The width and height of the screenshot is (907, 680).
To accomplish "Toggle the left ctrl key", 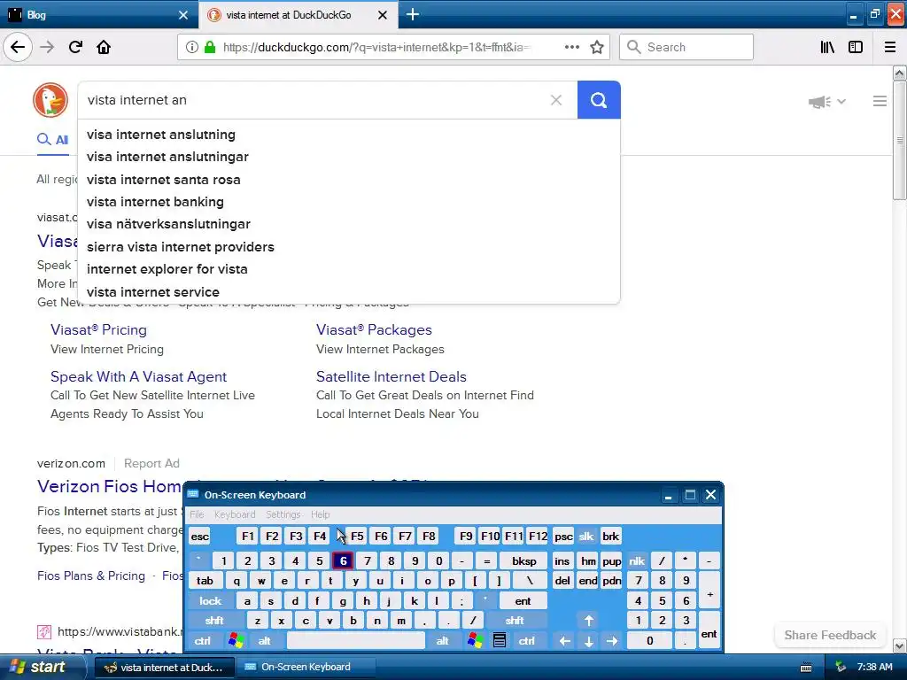I will pyautogui.click(x=203, y=641).
